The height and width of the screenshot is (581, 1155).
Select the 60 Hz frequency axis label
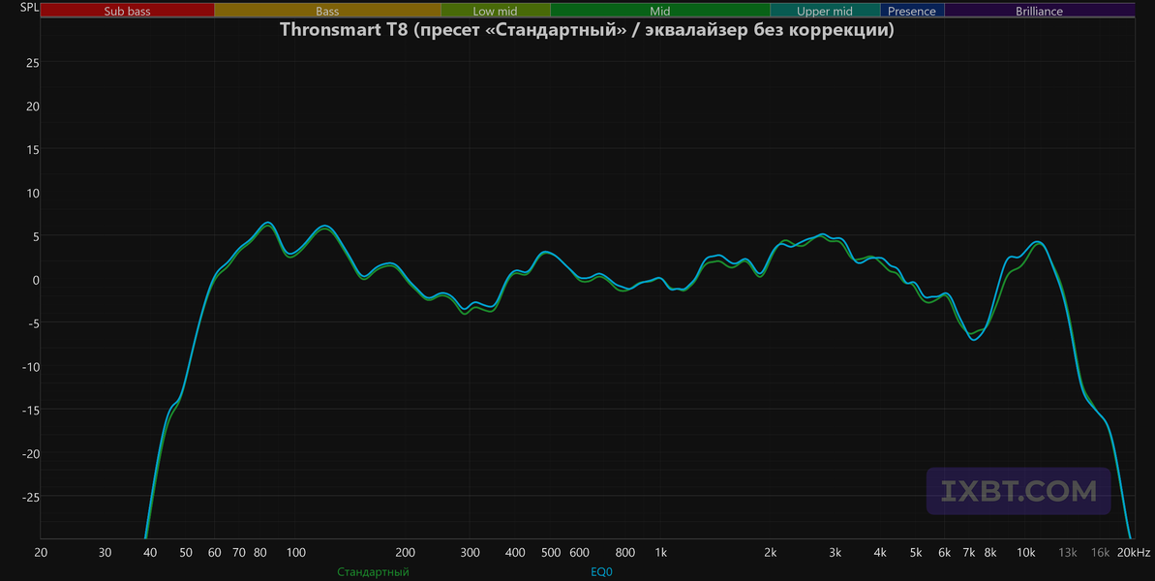point(214,553)
